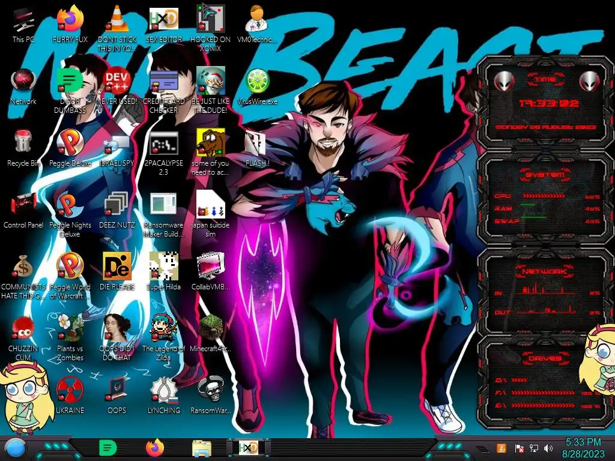The width and height of the screenshot is (615, 461).
Task: Click the CPU usage bar in SYSTEM widget
Action: tap(543, 196)
